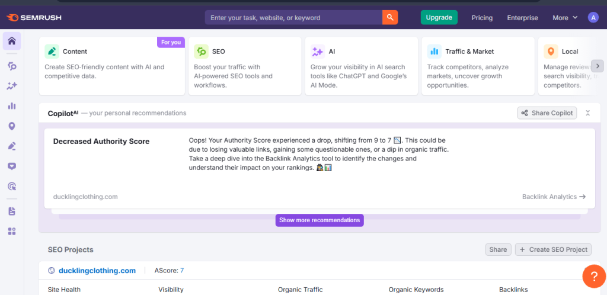
Task: Click the orange search magnifier button
Action: pyautogui.click(x=390, y=17)
